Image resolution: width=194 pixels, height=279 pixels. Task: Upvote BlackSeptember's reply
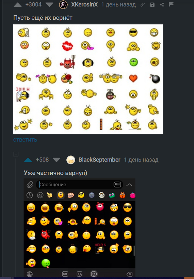click(x=28, y=160)
